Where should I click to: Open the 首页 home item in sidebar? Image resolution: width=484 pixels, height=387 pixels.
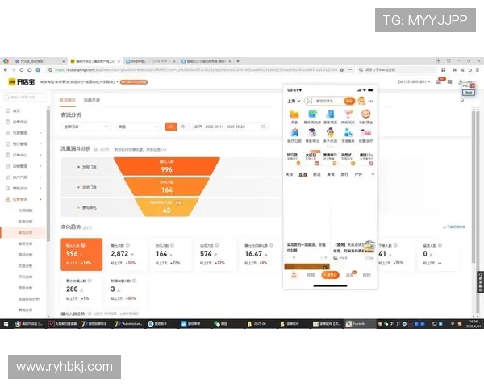click(18, 110)
